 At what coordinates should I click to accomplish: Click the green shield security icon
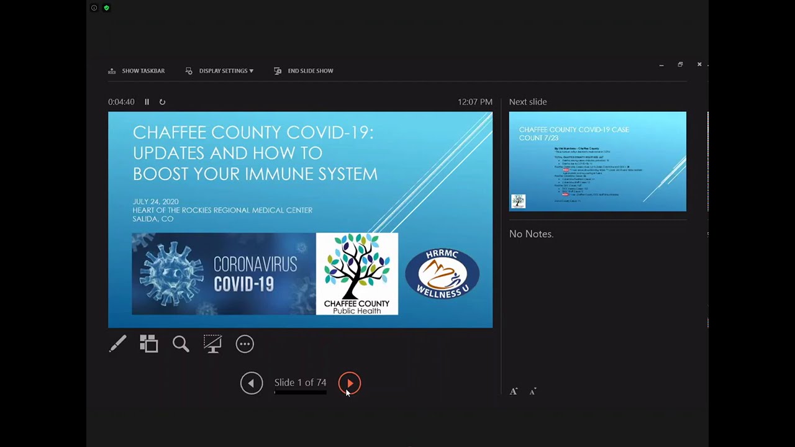tap(107, 8)
